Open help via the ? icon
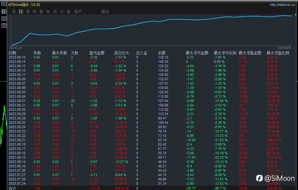Viewport: 298px width, 190px height. 4,25
